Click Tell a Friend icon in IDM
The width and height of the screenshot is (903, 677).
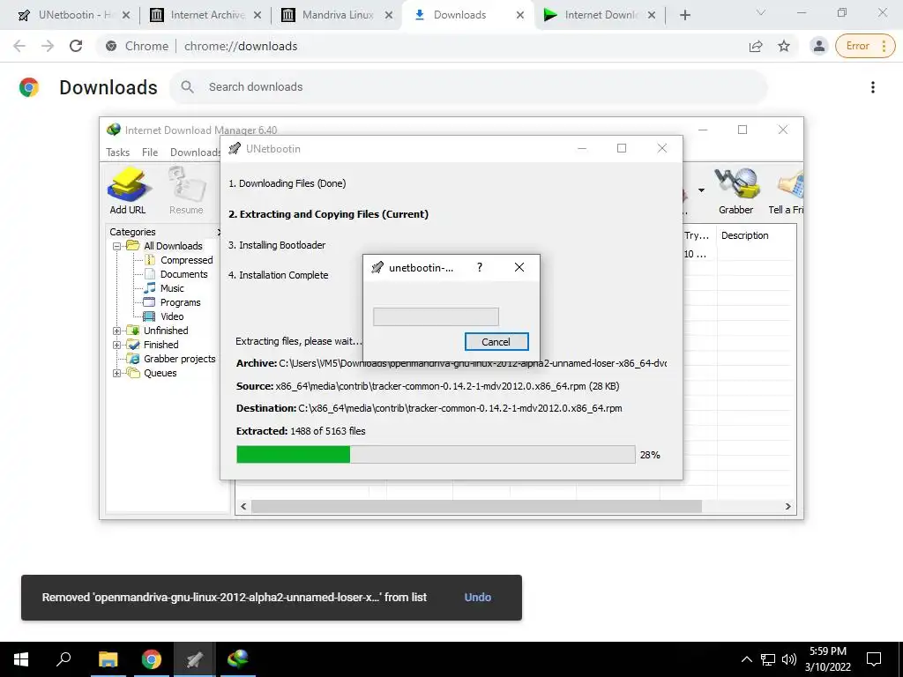point(787,191)
